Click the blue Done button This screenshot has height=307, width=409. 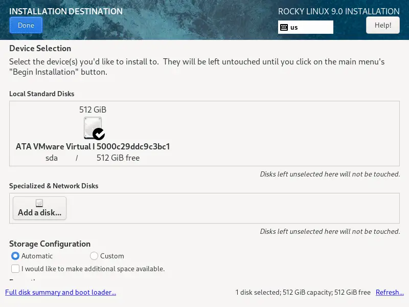[x=26, y=25]
